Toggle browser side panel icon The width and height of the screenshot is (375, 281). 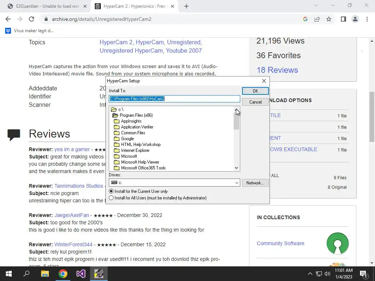tap(344, 19)
